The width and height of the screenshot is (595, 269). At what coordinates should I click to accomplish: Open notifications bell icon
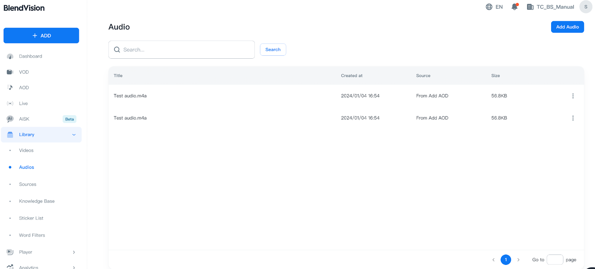click(x=514, y=7)
